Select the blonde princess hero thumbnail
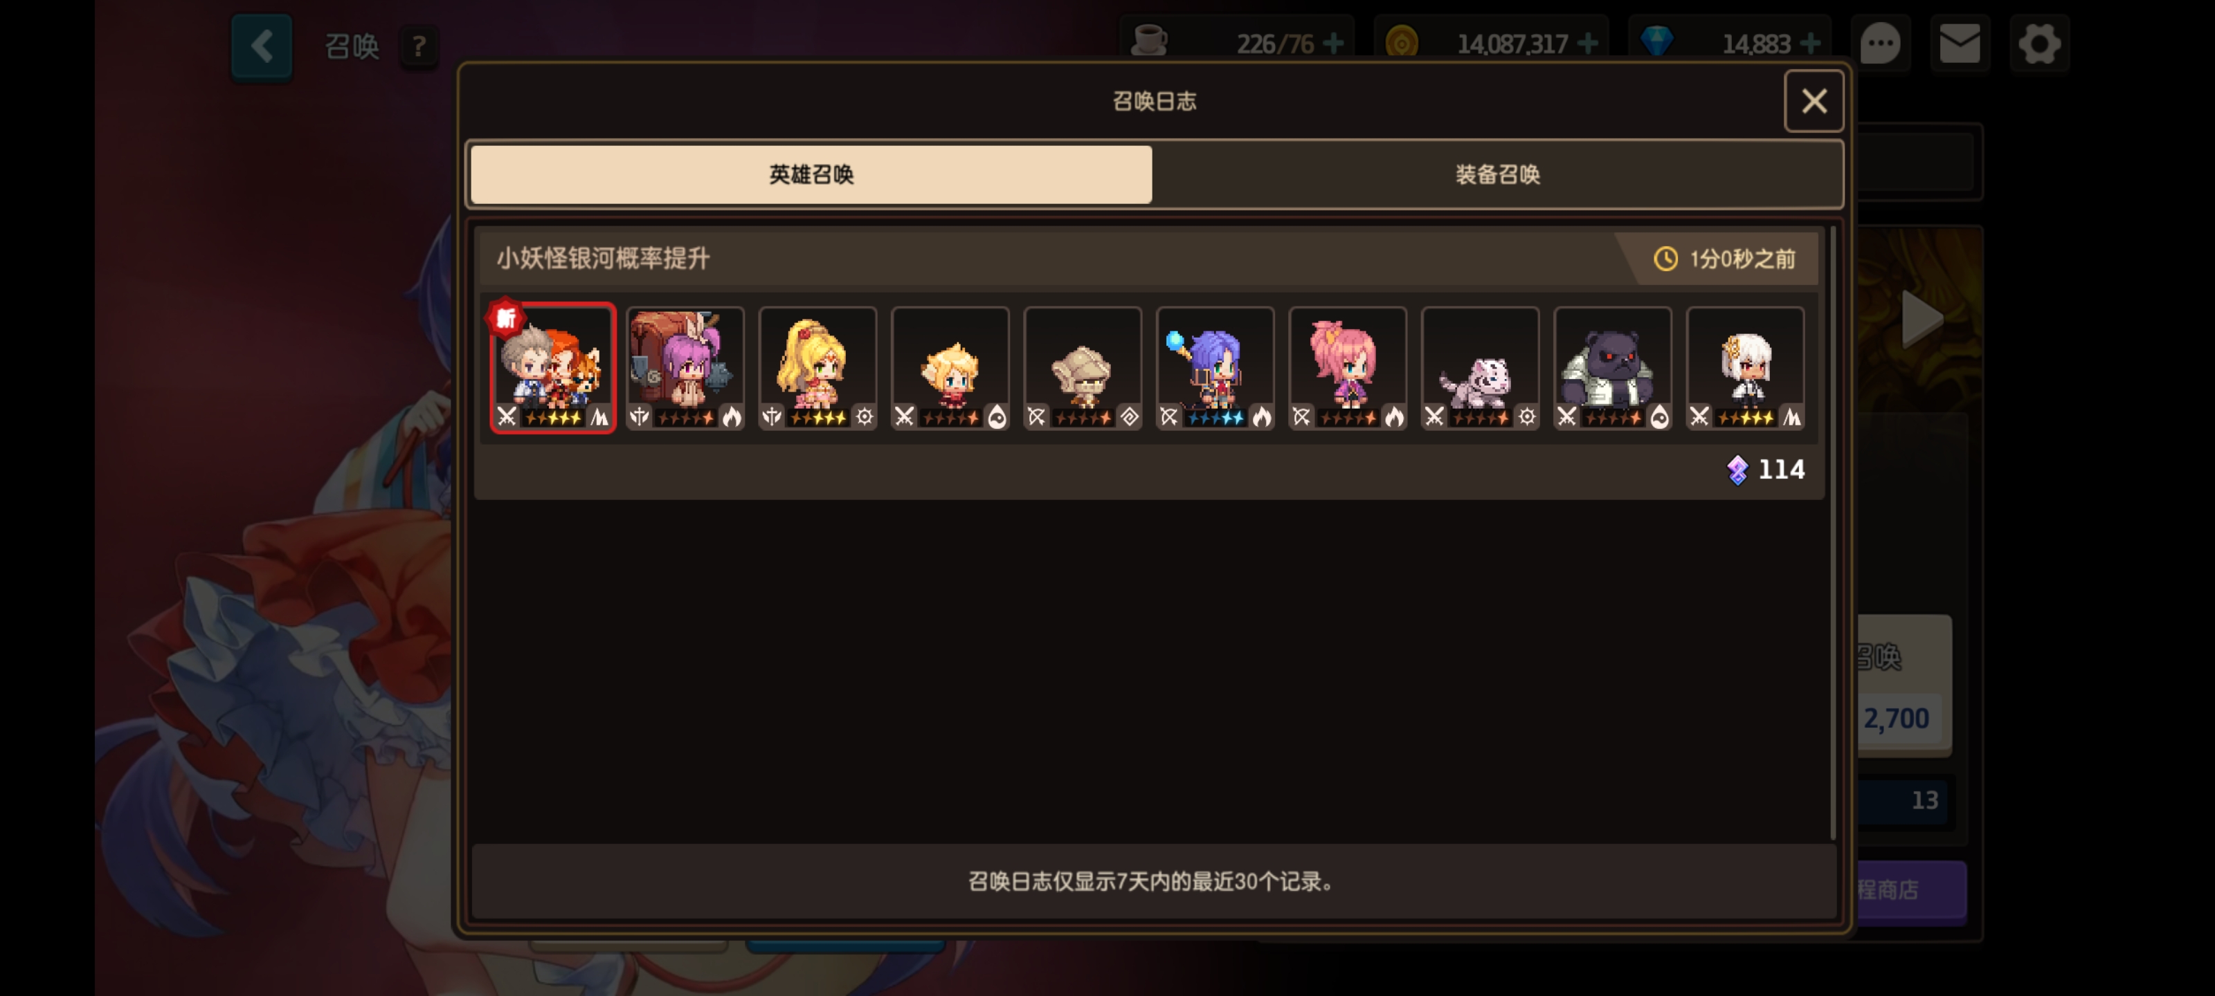 pos(817,368)
